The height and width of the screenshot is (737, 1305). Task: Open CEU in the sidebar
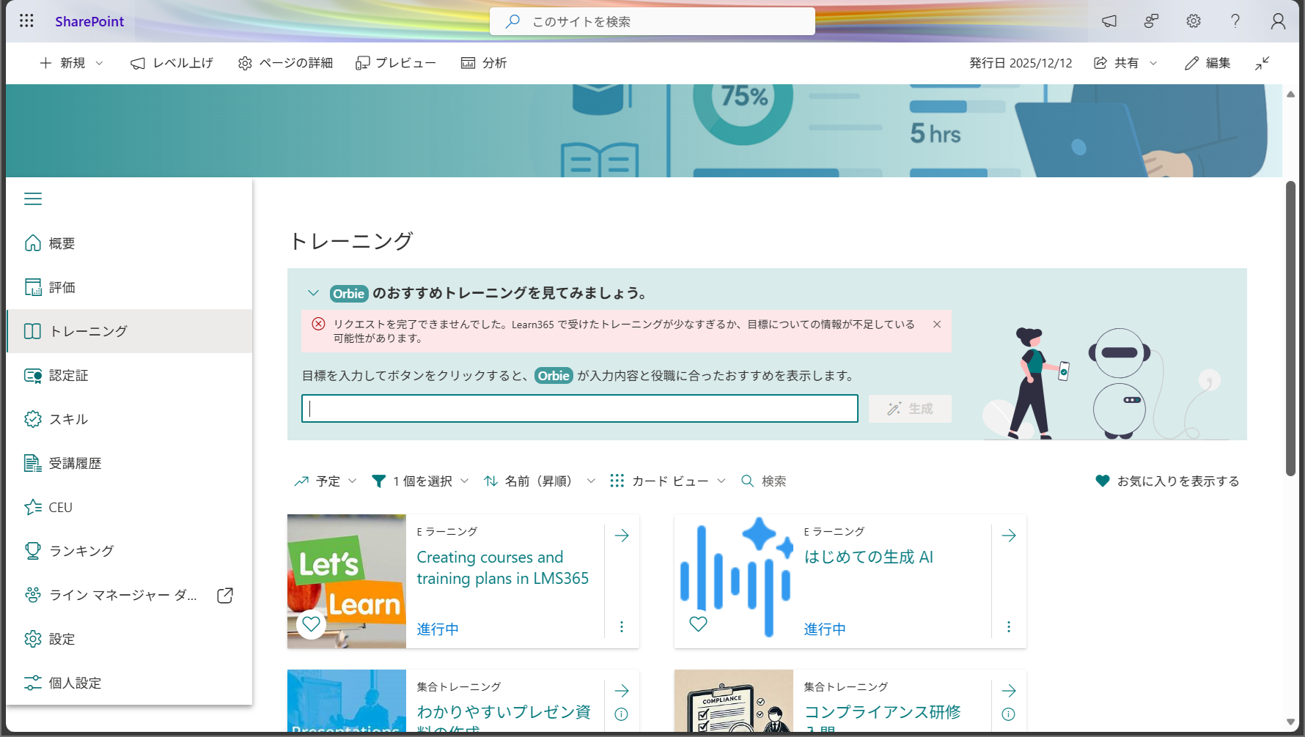129,507
